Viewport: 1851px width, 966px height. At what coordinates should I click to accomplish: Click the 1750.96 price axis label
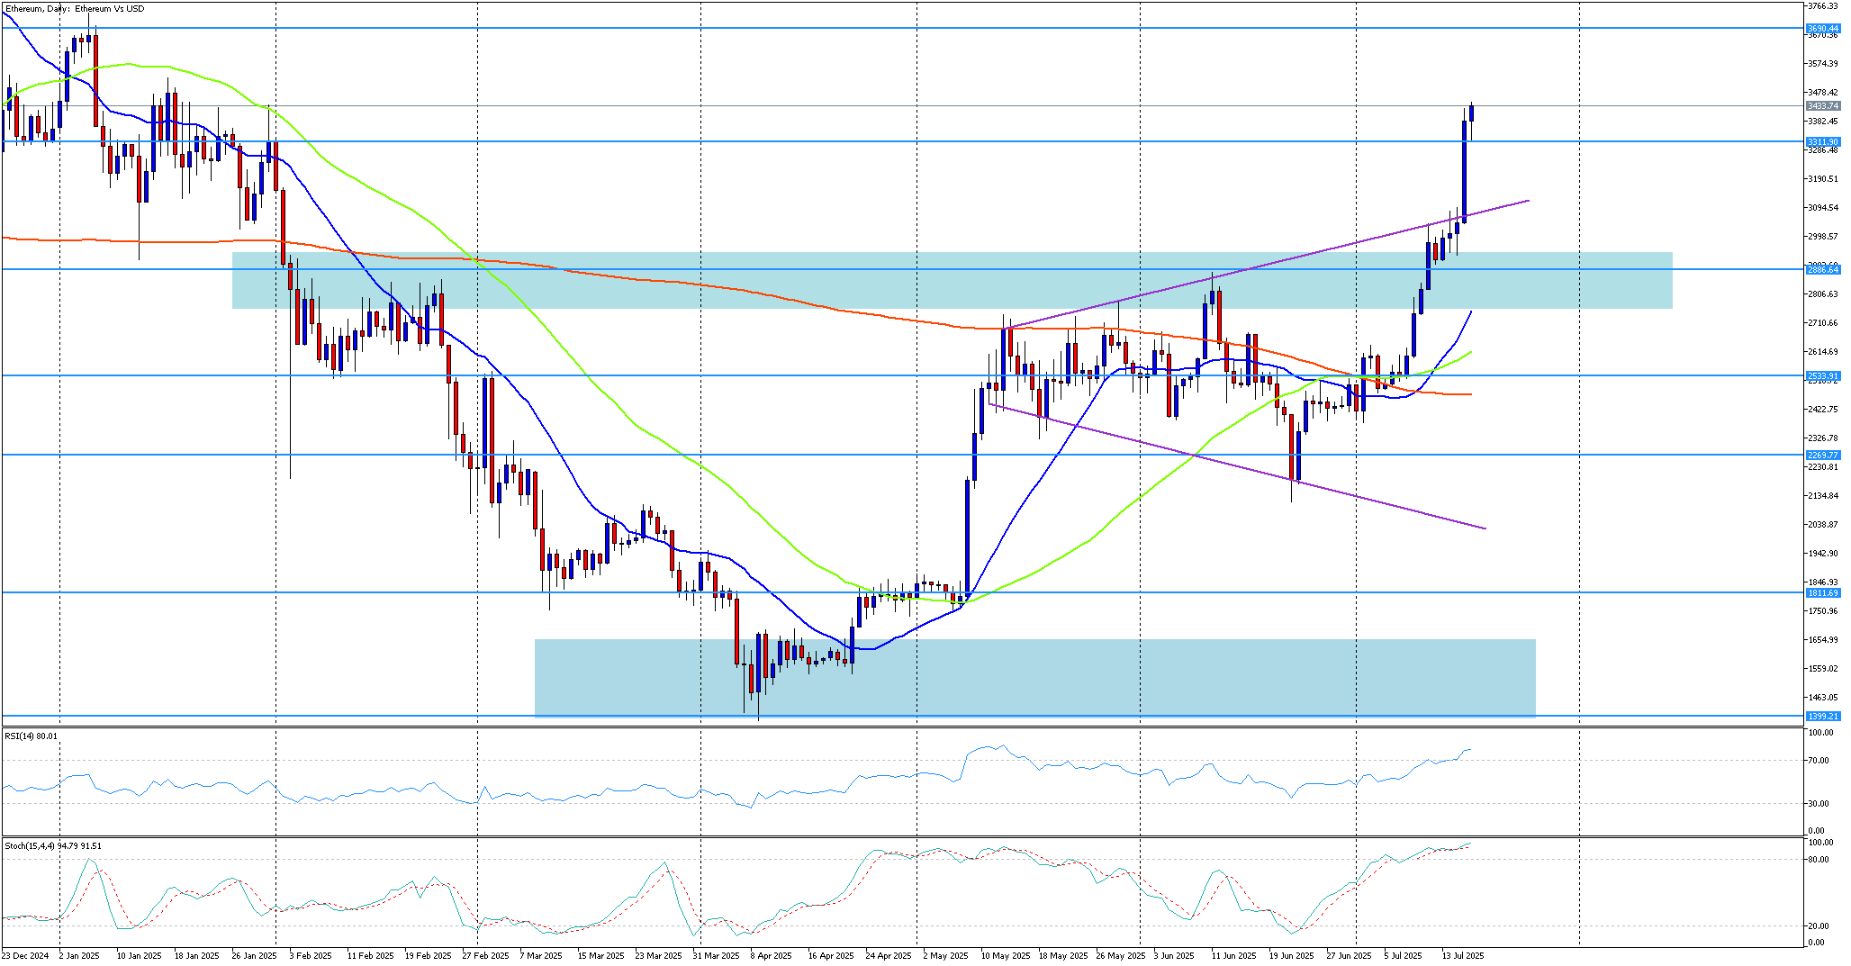(1823, 611)
